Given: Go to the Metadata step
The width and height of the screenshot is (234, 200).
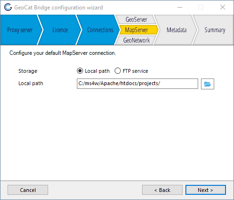Looking at the screenshot, I should [x=176, y=30].
